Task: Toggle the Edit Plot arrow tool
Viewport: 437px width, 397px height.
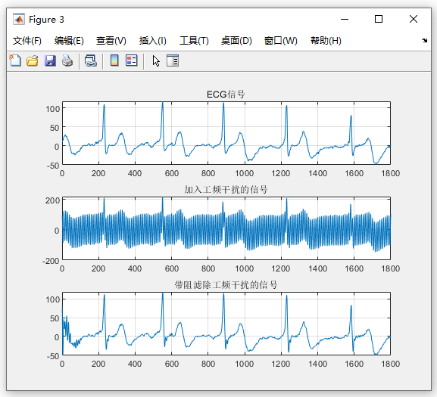Action: pyautogui.click(x=156, y=60)
